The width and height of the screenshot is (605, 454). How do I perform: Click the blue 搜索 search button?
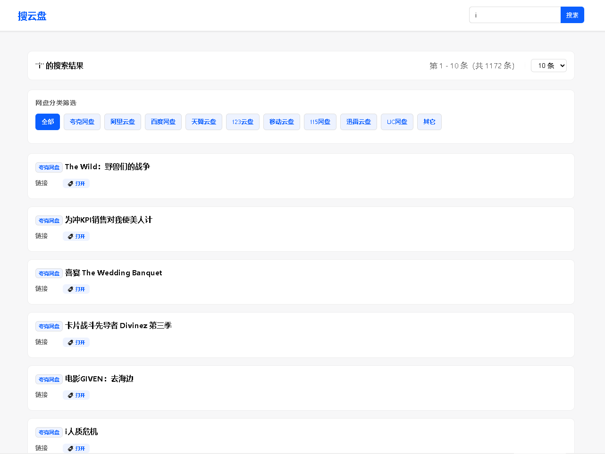[x=572, y=15]
